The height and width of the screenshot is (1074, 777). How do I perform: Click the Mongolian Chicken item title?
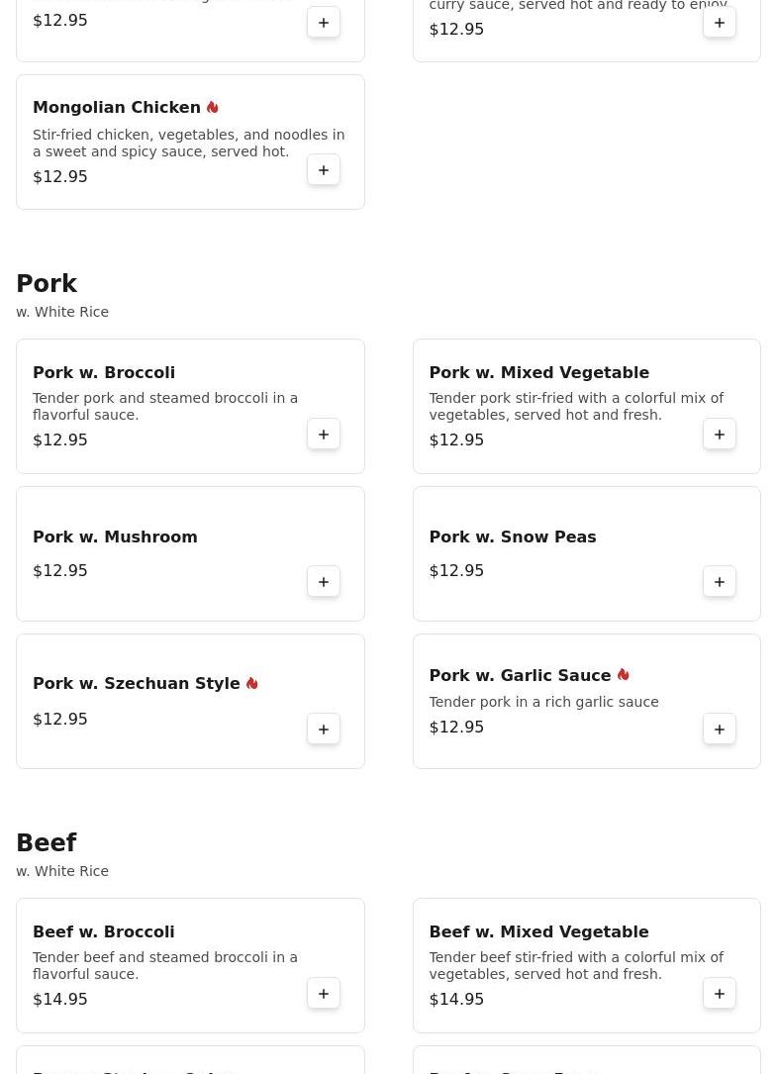(x=117, y=107)
